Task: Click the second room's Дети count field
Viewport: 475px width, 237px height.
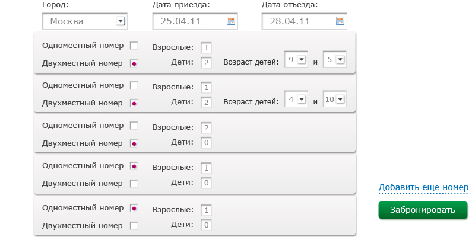Action: tap(206, 103)
